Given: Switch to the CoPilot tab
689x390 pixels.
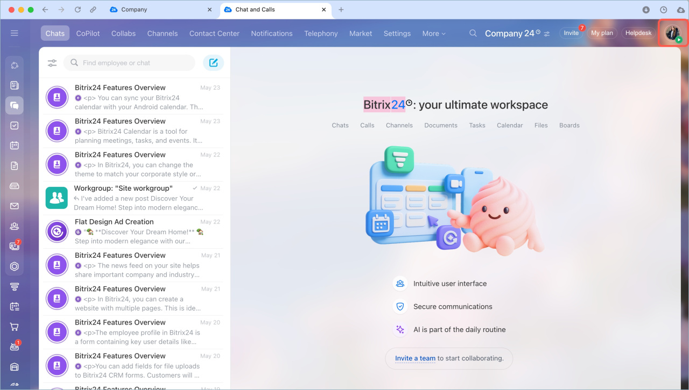Looking at the screenshot, I should pyautogui.click(x=88, y=33).
